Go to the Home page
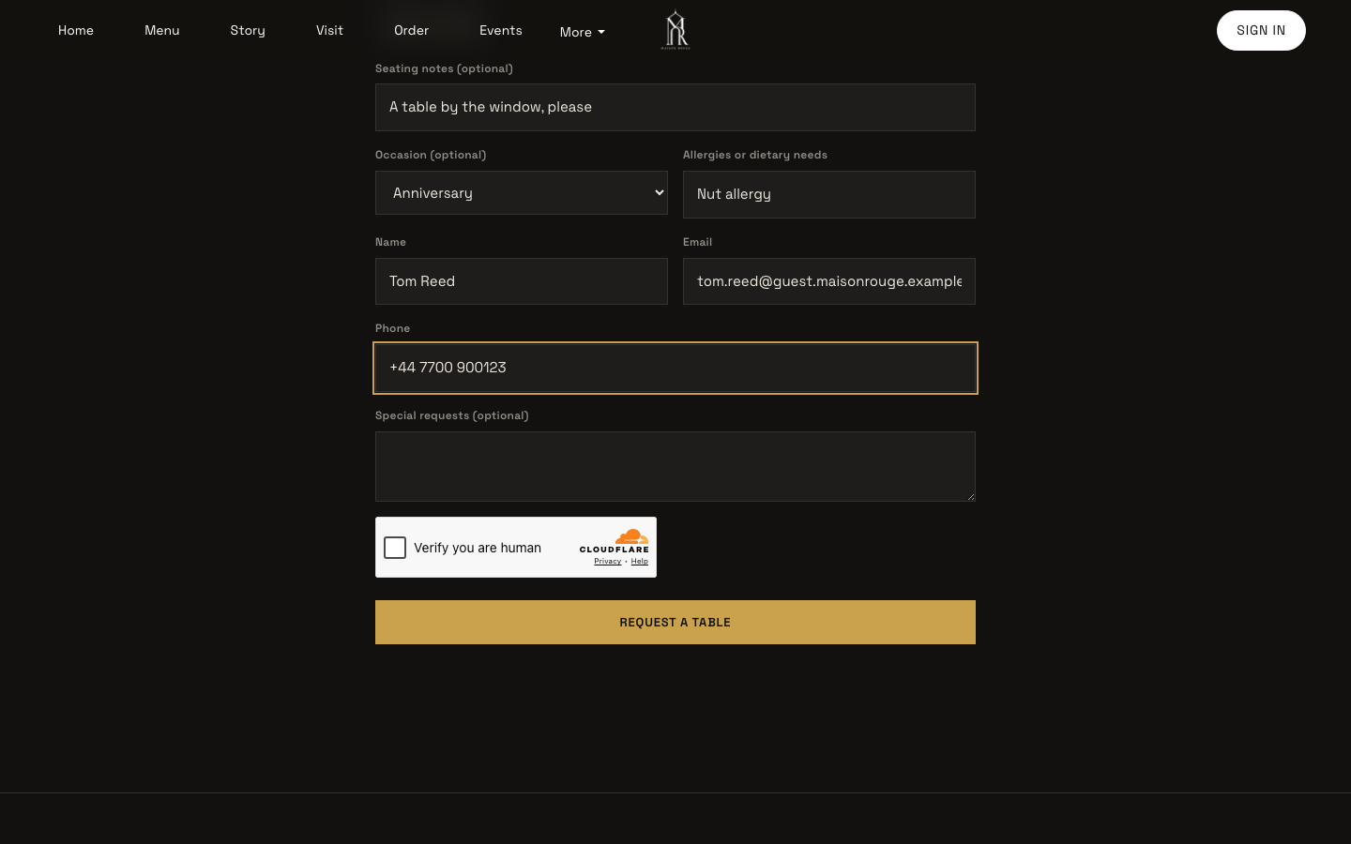Screen dimensions: 1351x844 76,31
